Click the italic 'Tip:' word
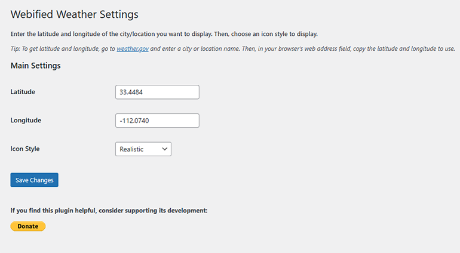This screenshot has height=253, width=460. pos(16,49)
